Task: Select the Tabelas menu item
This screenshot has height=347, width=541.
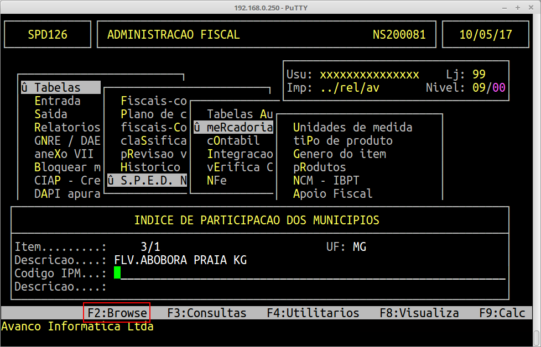Action: click(x=58, y=88)
